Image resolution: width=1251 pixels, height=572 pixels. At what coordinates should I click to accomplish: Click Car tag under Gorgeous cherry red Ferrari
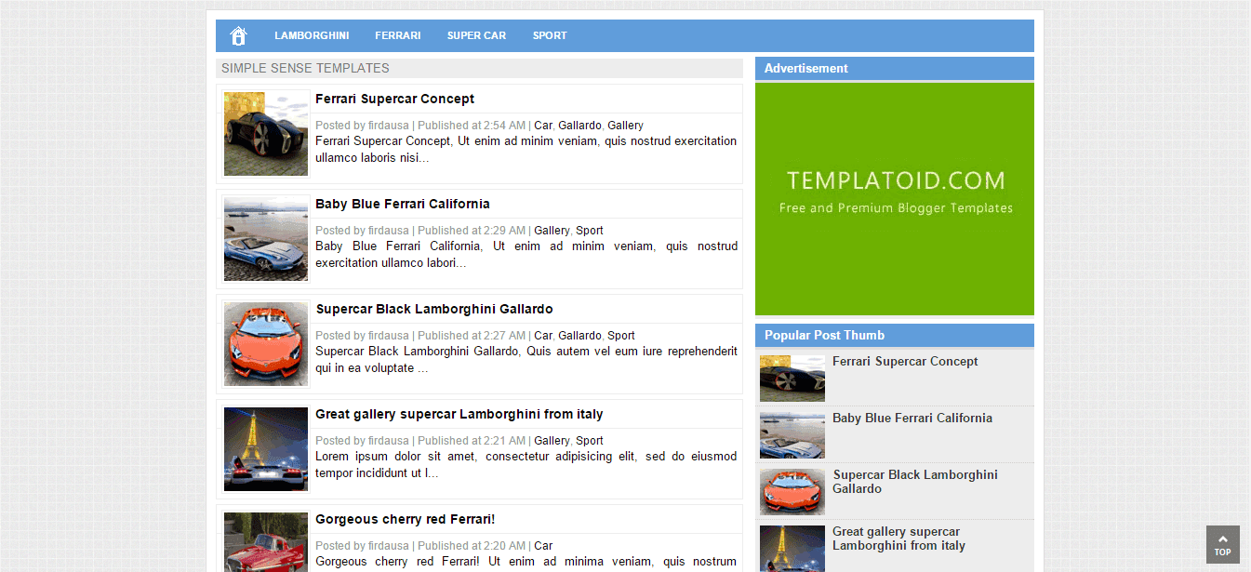point(543,546)
